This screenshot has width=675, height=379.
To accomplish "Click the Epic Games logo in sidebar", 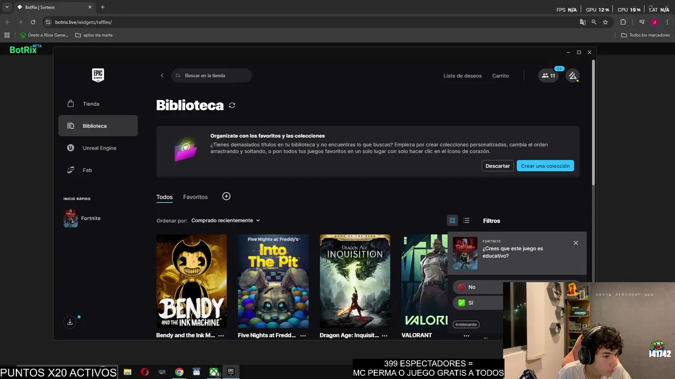I will coord(98,75).
